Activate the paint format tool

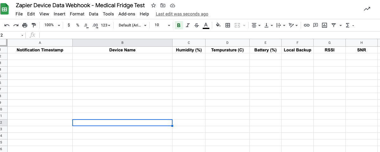click(34, 25)
